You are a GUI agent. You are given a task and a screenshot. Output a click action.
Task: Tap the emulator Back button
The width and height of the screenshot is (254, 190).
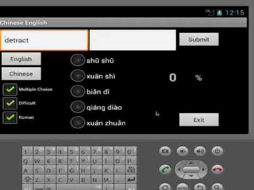tap(200, 187)
